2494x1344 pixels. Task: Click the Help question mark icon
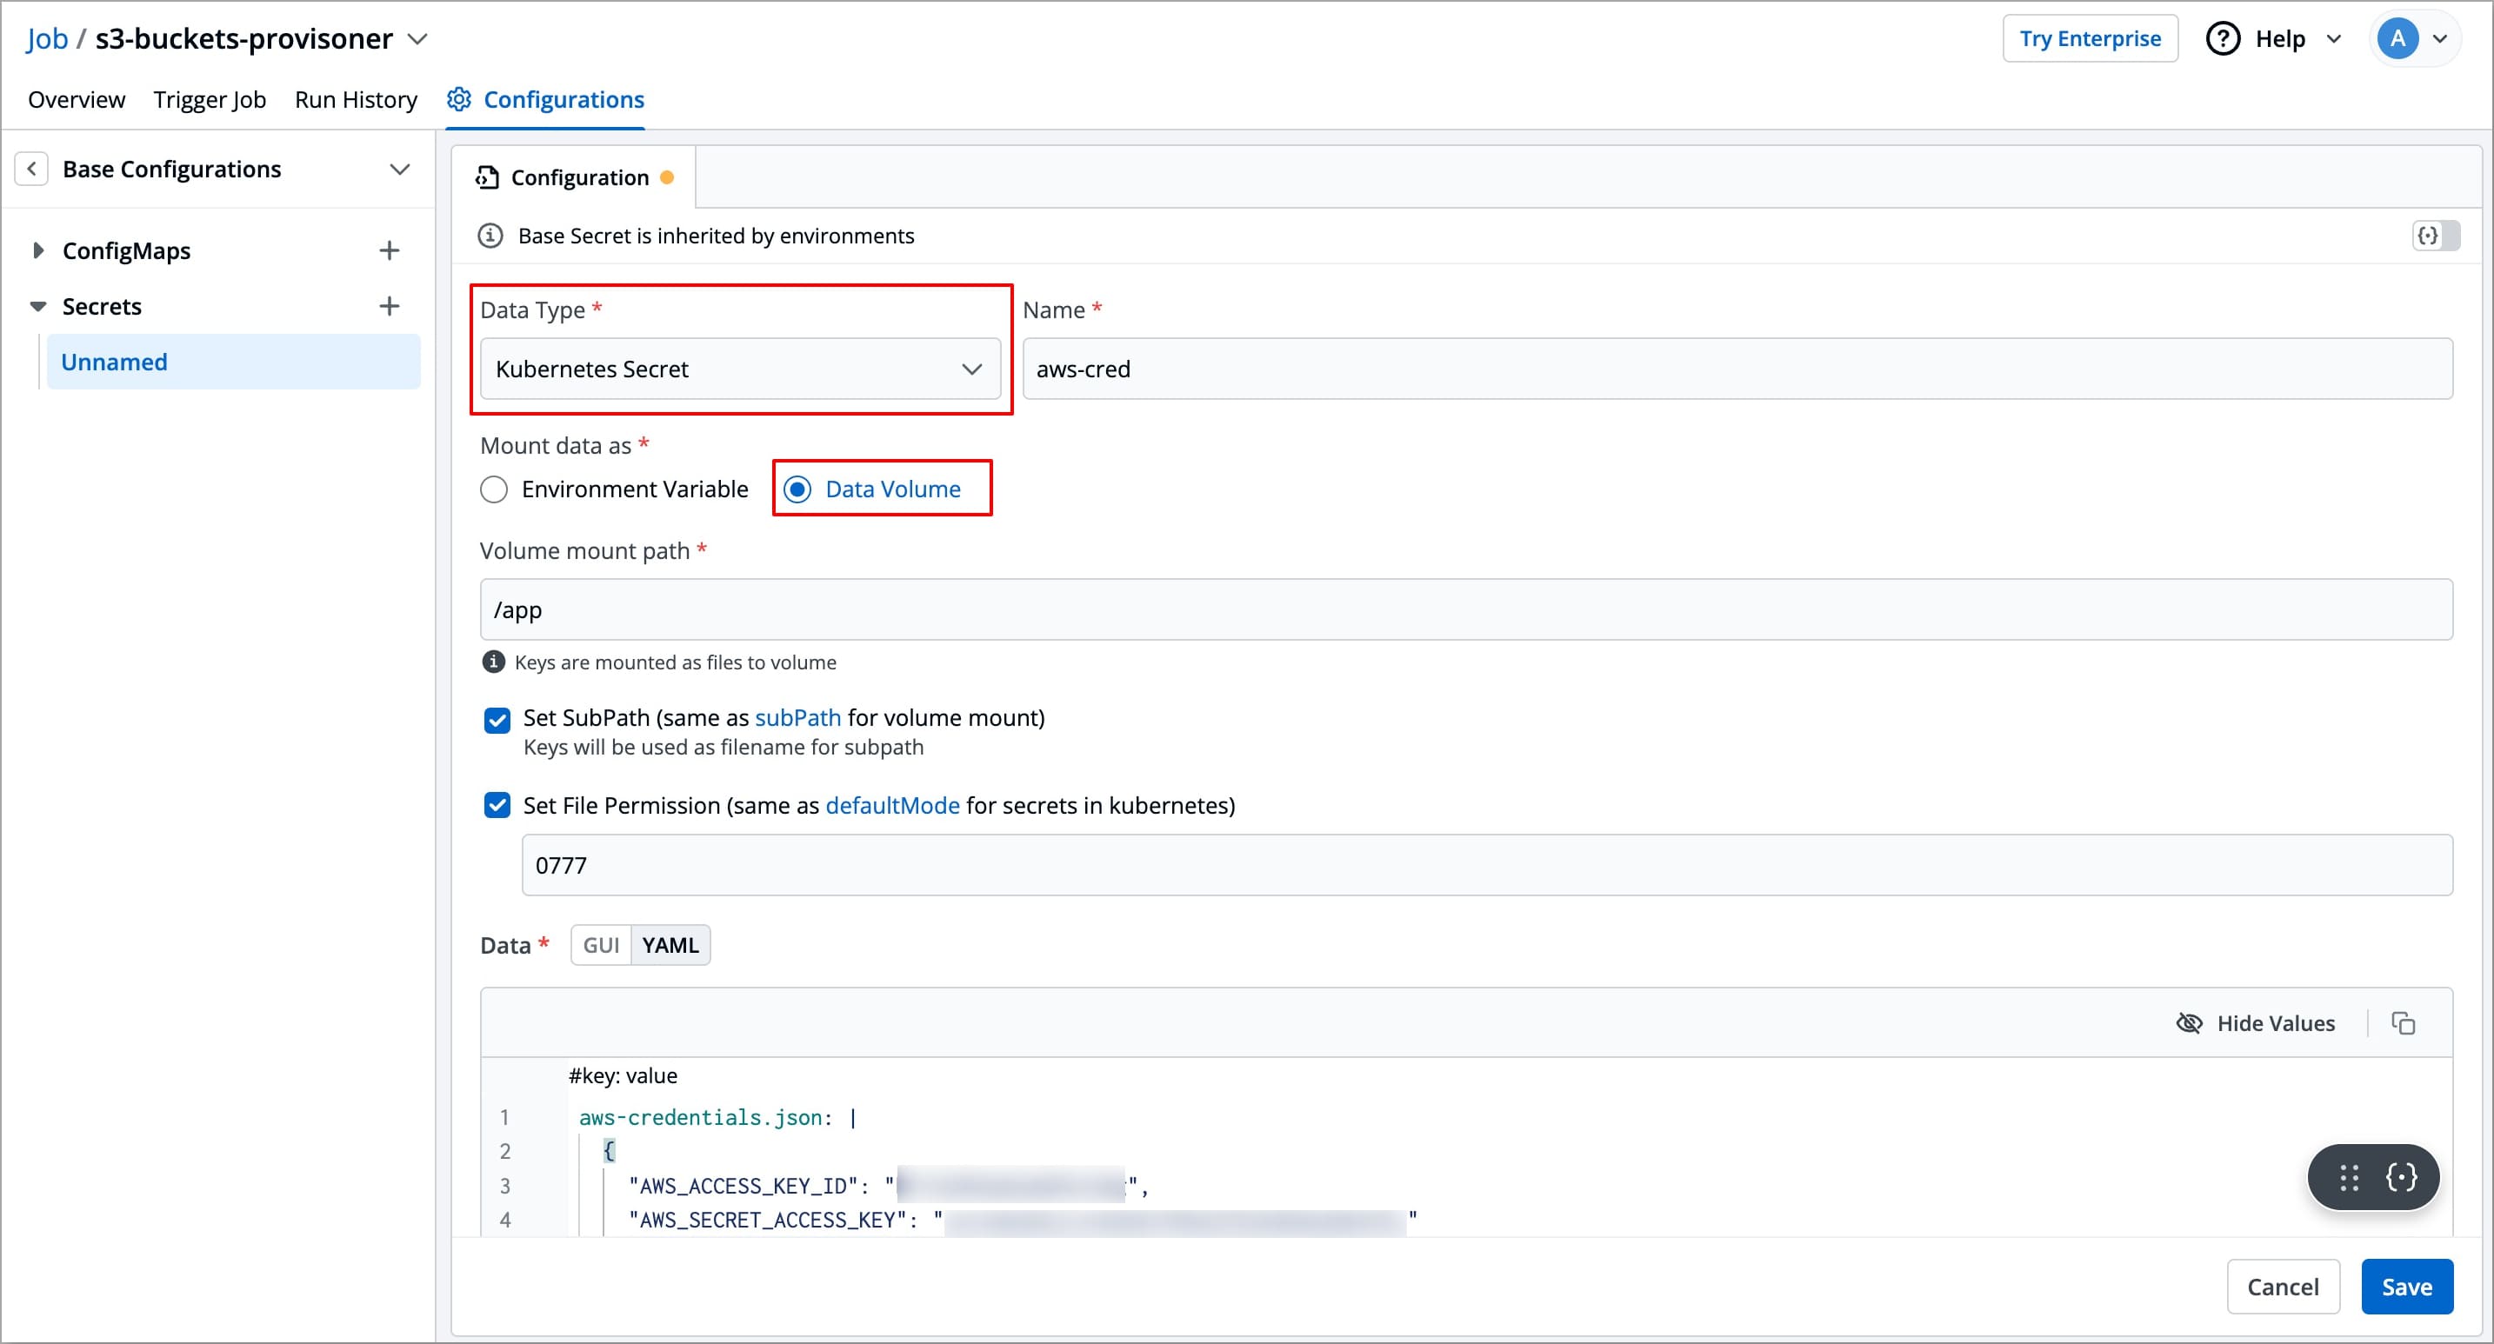click(2222, 39)
